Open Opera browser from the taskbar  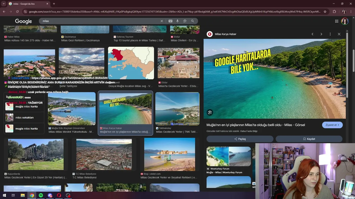[x=59, y=195]
